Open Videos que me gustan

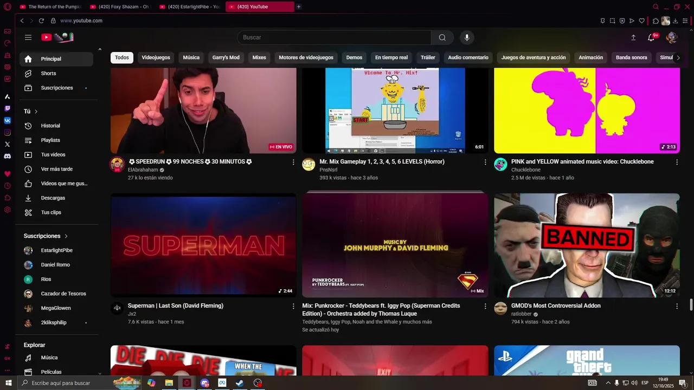pyautogui.click(x=56, y=184)
